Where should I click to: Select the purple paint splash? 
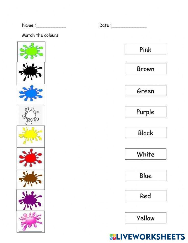pos(30,200)
